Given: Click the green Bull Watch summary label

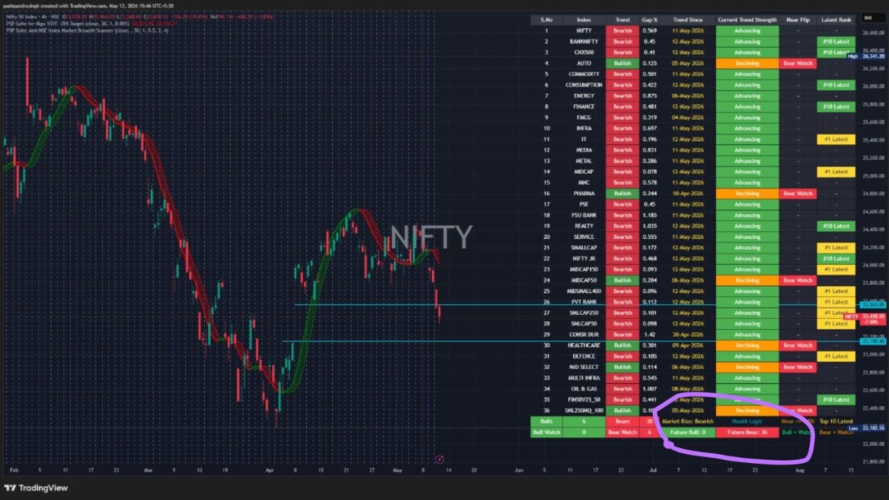Looking at the screenshot, I should point(547,432).
